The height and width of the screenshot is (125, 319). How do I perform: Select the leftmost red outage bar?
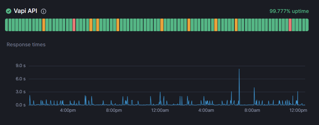click(x=74, y=25)
